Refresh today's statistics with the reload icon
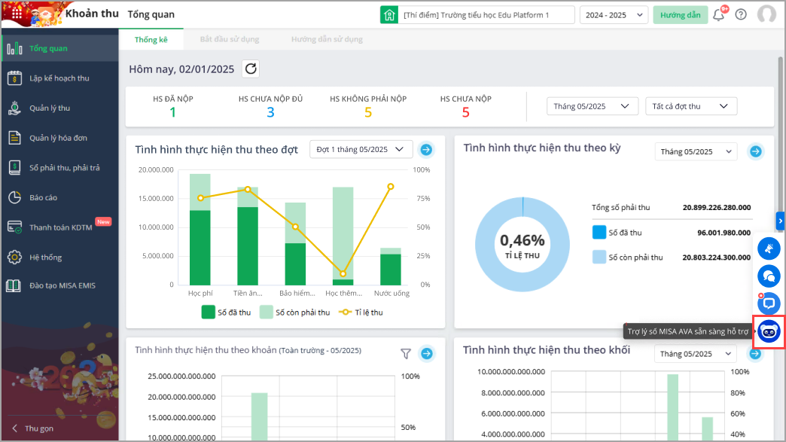This screenshot has height=442, width=786. [251, 69]
